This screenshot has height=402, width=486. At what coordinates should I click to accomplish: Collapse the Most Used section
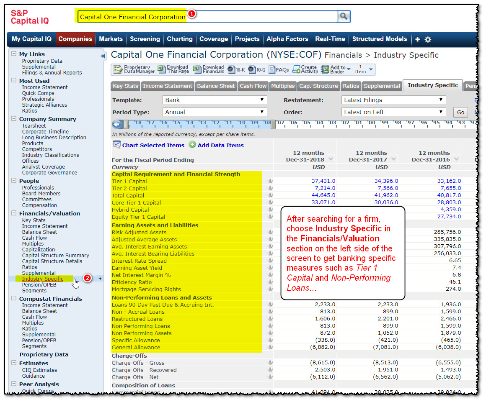pyautogui.click(x=14, y=80)
